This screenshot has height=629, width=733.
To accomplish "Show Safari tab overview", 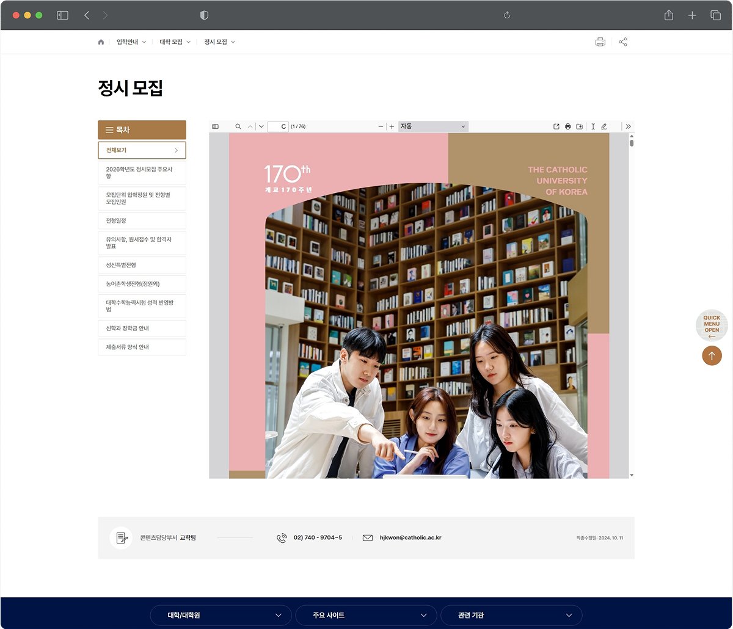I will pos(715,15).
